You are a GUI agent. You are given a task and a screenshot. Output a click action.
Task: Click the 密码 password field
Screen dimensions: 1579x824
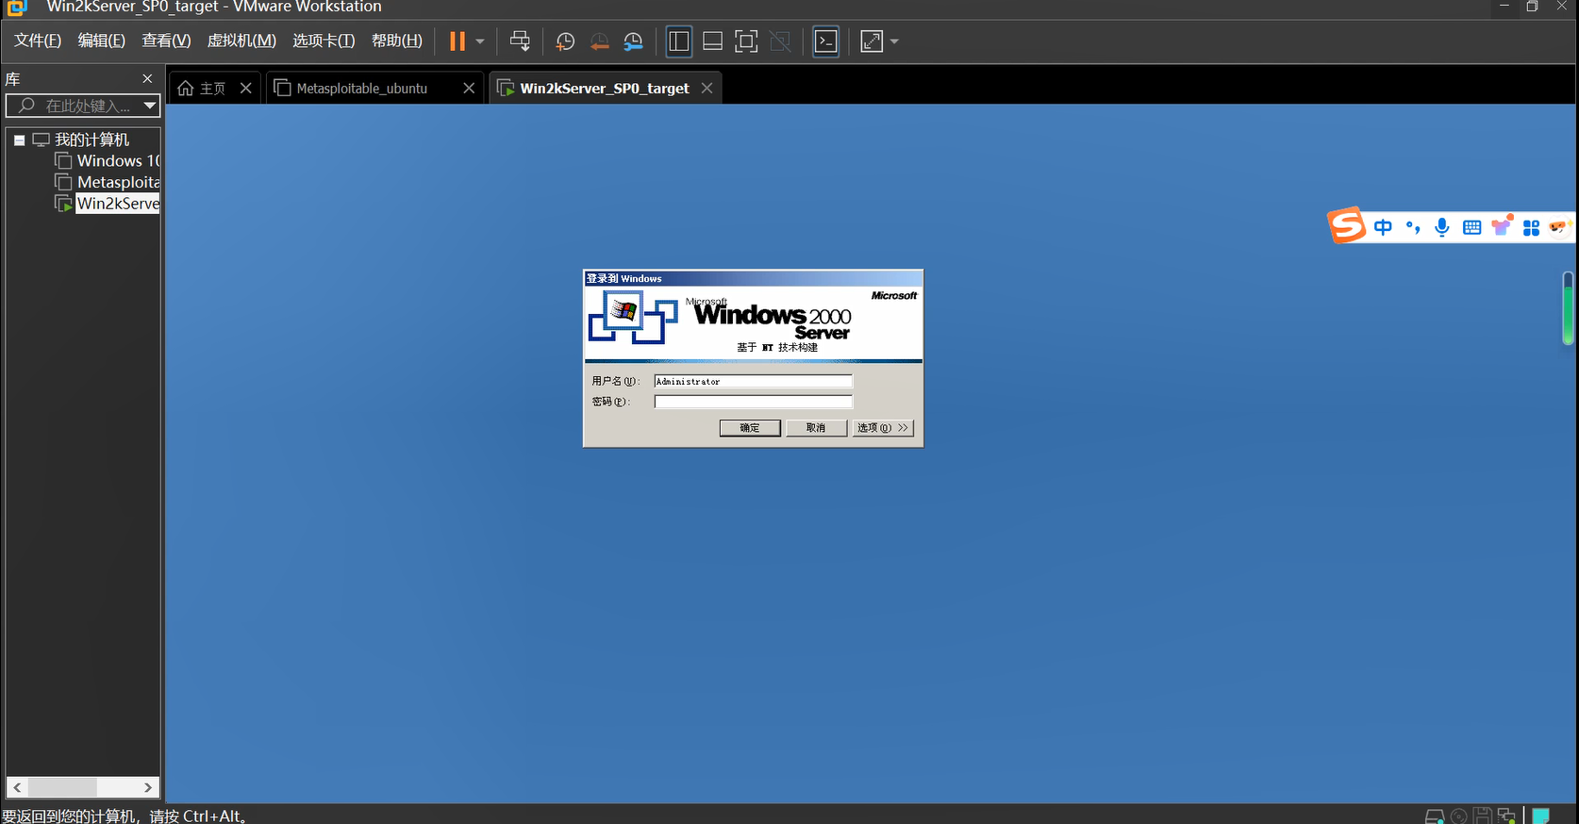click(x=753, y=402)
